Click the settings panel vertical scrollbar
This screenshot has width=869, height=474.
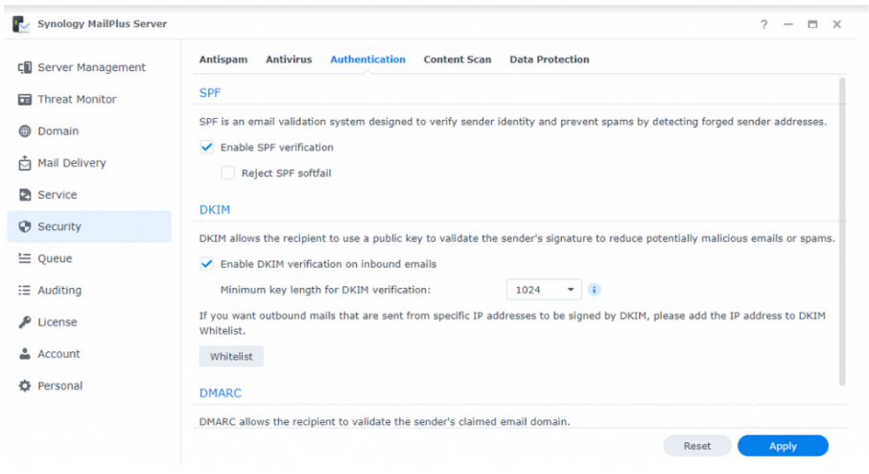click(842, 231)
